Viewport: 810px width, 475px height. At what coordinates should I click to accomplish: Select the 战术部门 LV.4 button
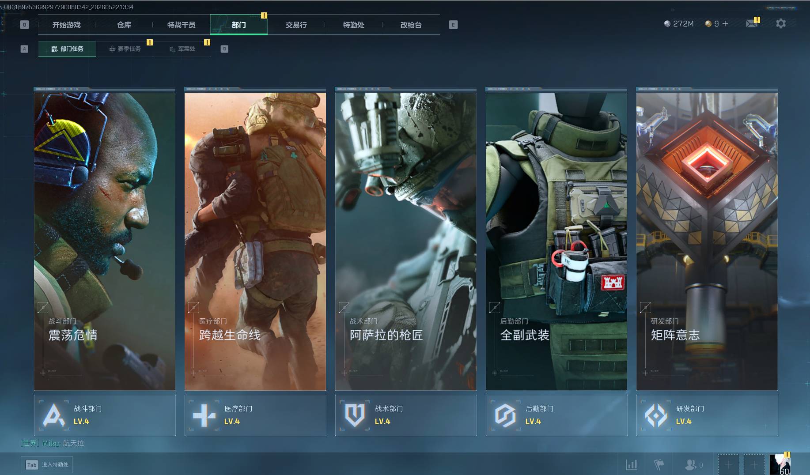(x=406, y=415)
